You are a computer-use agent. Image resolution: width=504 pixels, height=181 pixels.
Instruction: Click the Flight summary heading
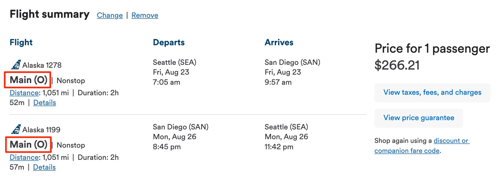point(49,14)
